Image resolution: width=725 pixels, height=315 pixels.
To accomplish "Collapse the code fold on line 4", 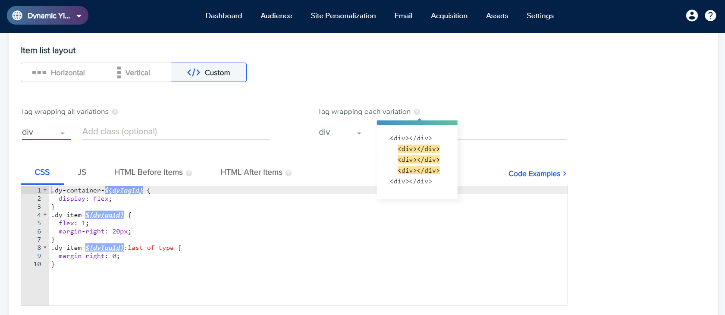I will pos(45,215).
